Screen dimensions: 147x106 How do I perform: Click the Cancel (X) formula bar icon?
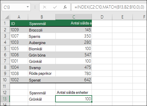click(45, 7)
